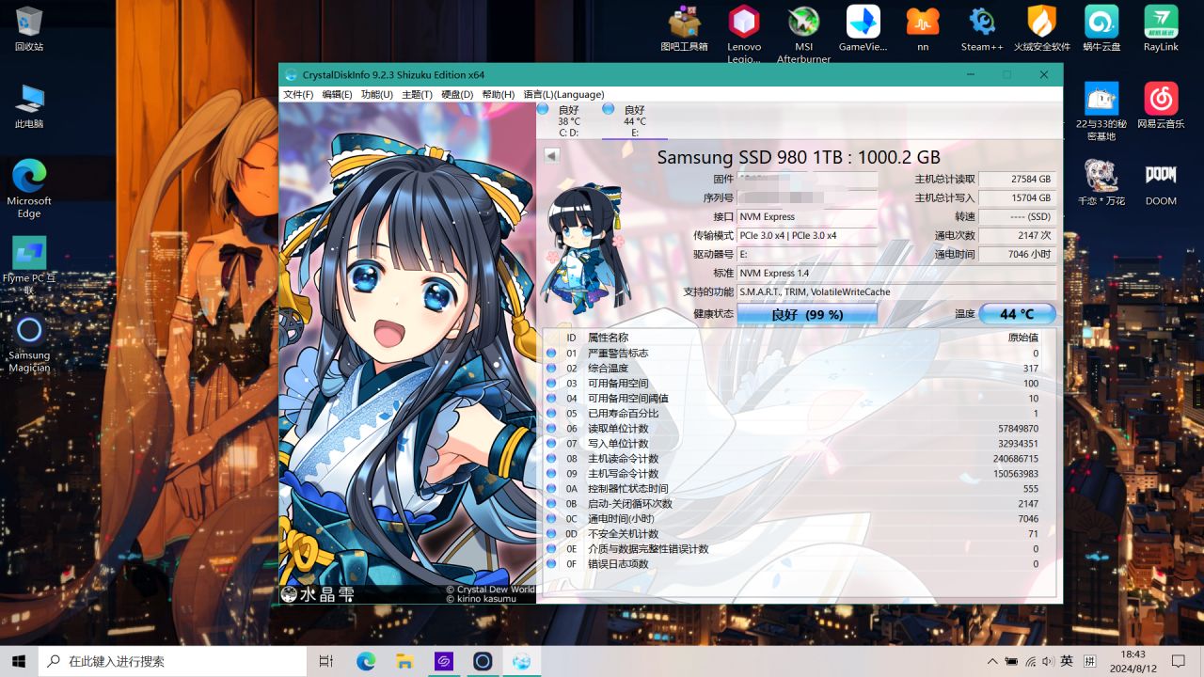Open the Lenovo Legion desktop shortcut
The height and width of the screenshot is (677, 1204).
click(744, 34)
